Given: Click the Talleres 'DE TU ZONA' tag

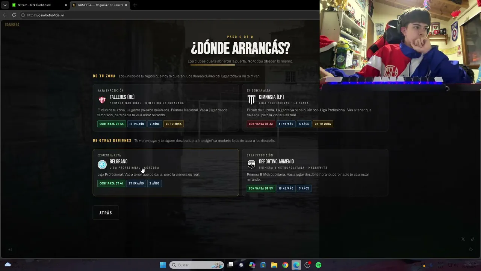Looking at the screenshot, I should pyautogui.click(x=174, y=124).
